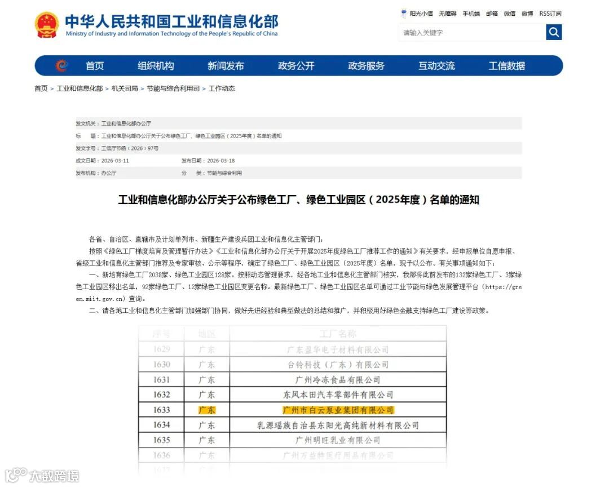
Task: Click the 微信 link
Action: click(x=510, y=14)
